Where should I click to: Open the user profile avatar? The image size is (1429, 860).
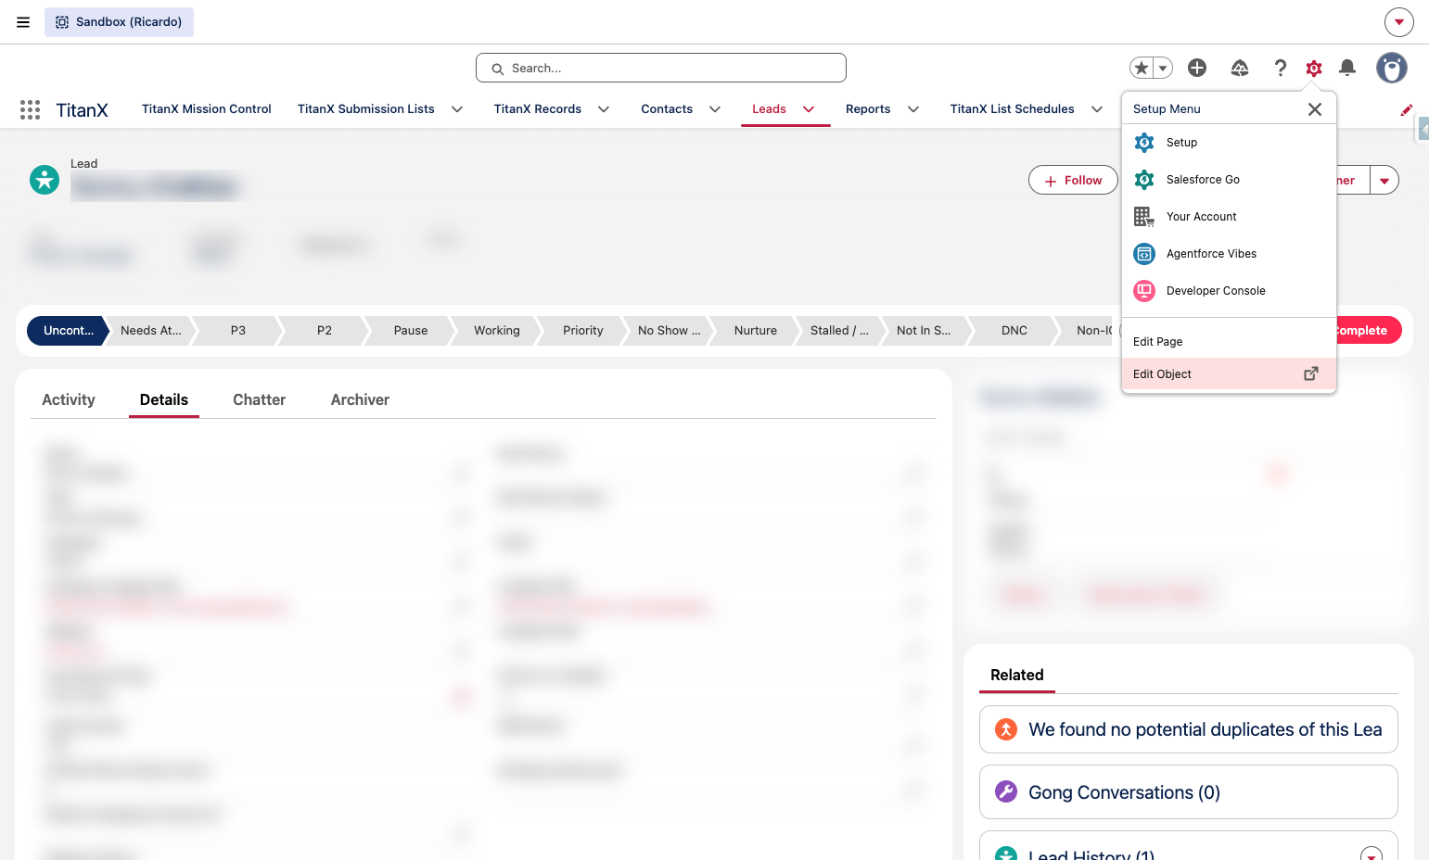coord(1391,68)
